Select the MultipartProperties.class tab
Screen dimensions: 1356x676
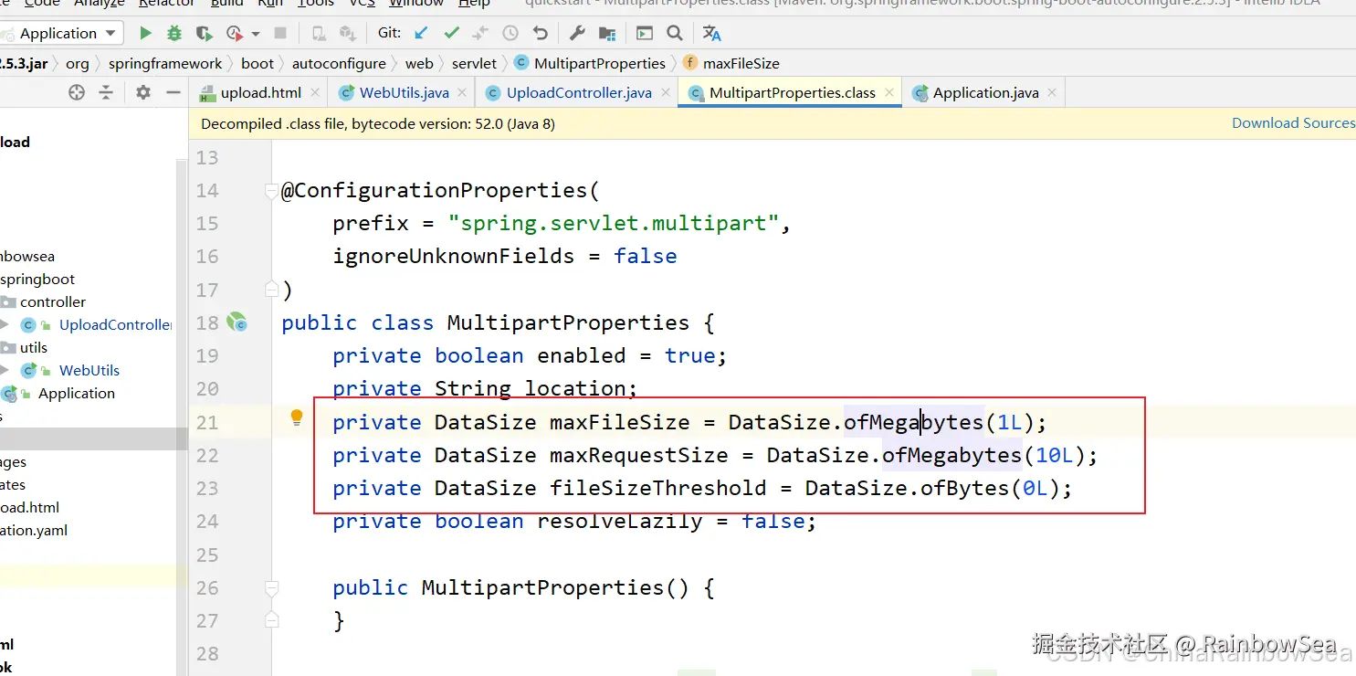point(792,92)
